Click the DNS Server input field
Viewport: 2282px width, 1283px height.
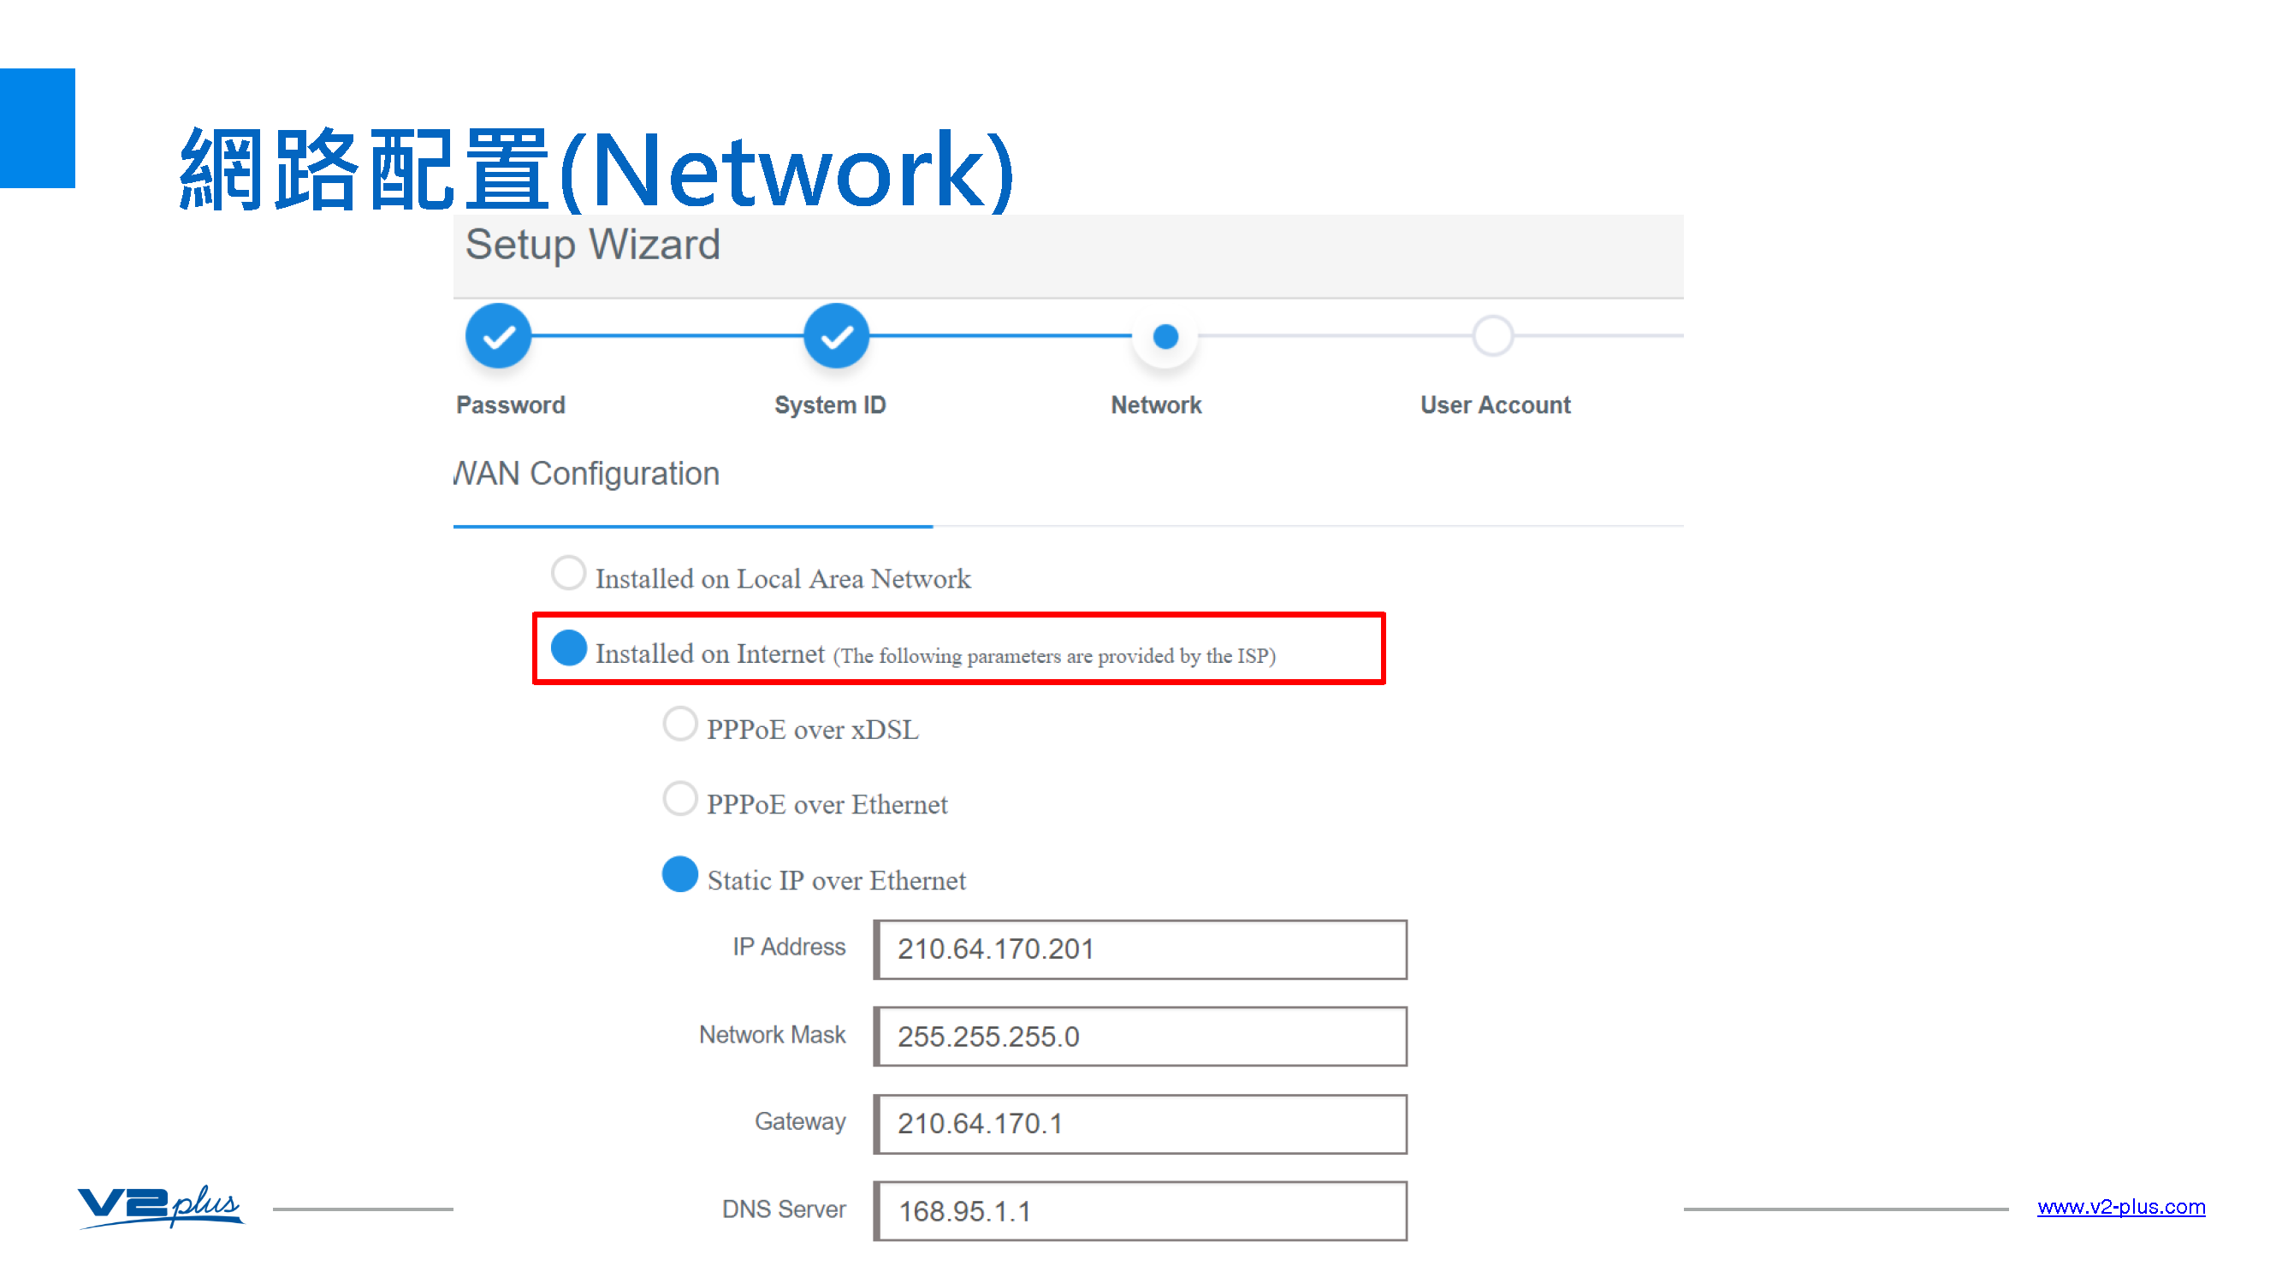click(1140, 1210)
